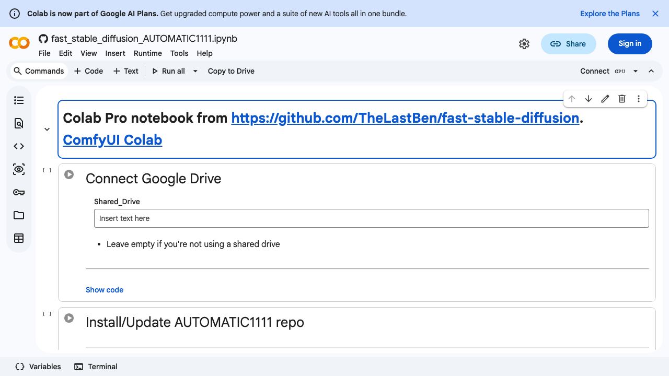Open the Edit menu

[65, 53]
